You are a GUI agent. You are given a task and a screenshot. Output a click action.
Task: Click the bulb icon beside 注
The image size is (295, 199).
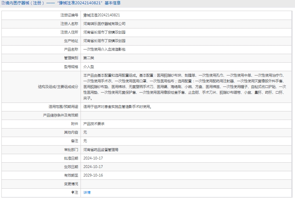coord(73,192)
